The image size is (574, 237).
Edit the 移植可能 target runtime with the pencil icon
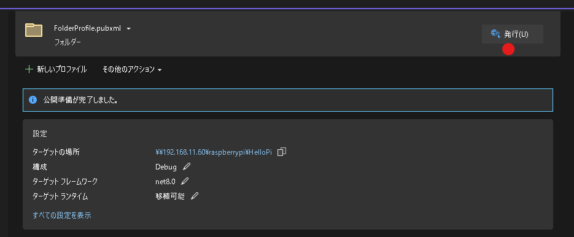coord(195,196)
